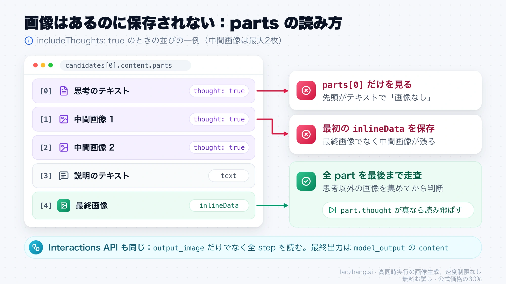The height and width of the screenshot is (284, 506).
Task: Select the 中間画像 1 row label
Action: [x=94, y=119]
